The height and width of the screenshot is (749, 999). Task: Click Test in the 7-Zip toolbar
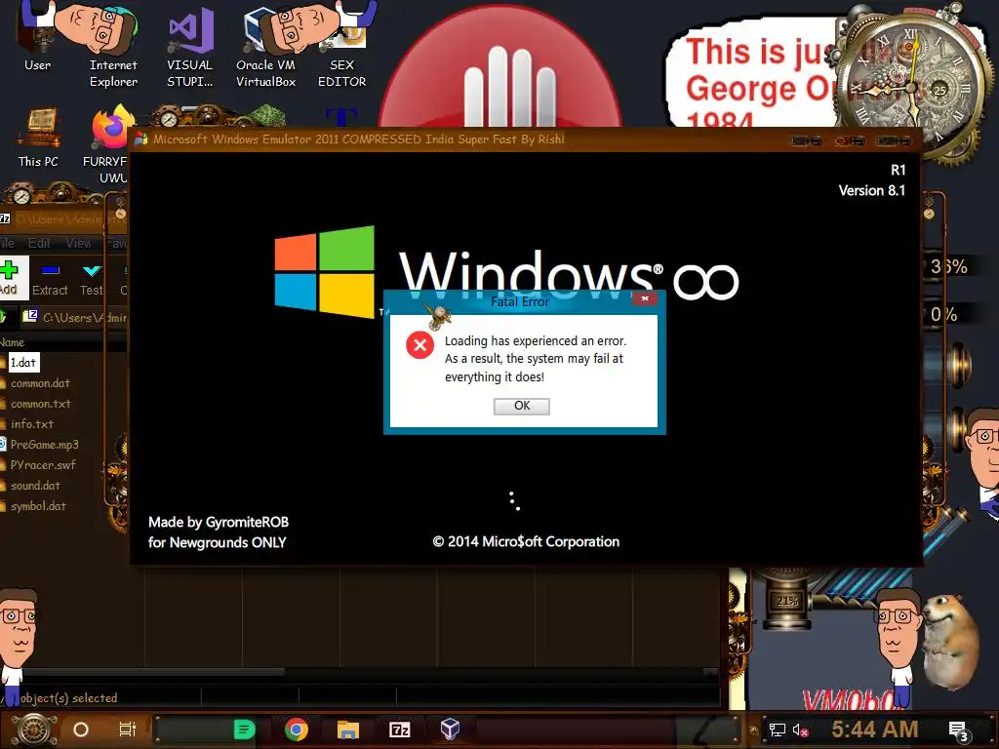pos(91,279)
